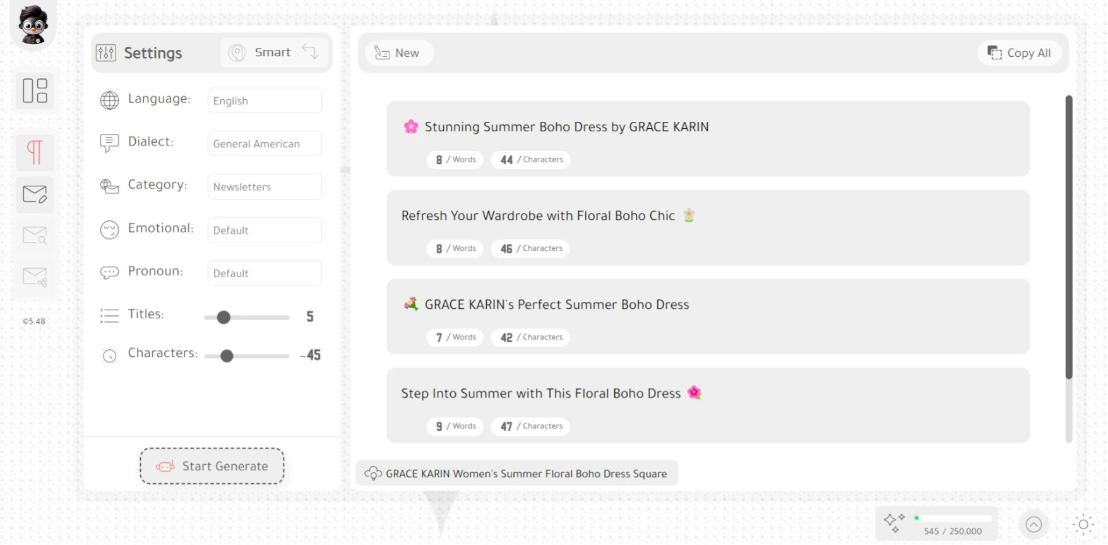Open the dashboard layout icon in sidebar
The image size is (1108, 545).
point(35,90)
